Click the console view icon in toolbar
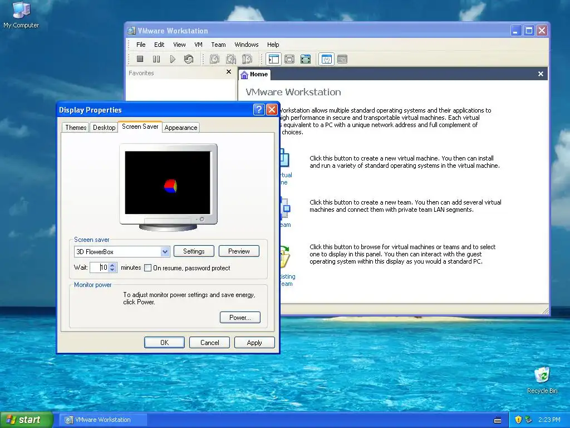 [342, 59]
